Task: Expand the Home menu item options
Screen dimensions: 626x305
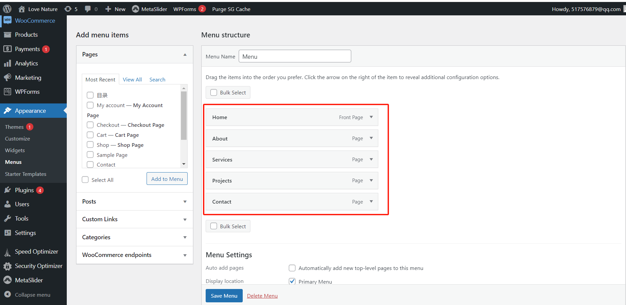Action: pyautogui.click(x=371, y=117)
